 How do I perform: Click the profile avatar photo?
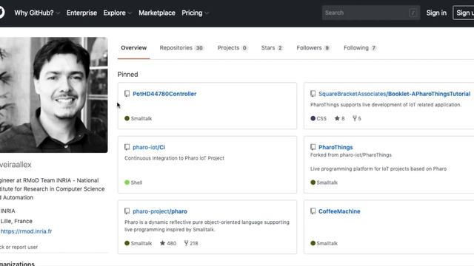click(54, 95)
